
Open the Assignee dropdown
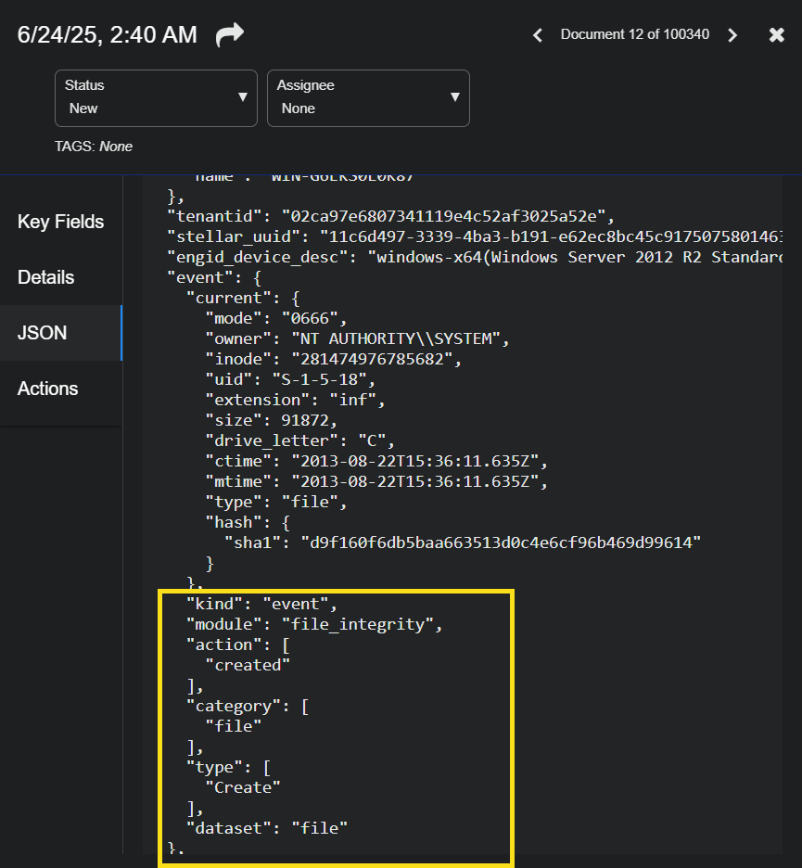pos(368,97)
